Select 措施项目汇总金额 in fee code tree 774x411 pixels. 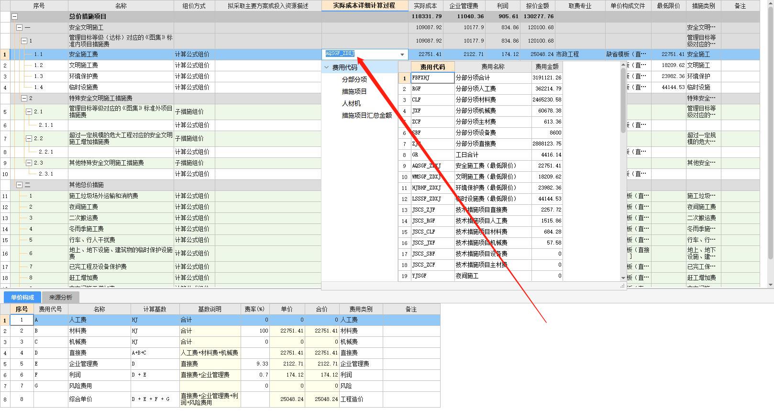coord(367,115)
